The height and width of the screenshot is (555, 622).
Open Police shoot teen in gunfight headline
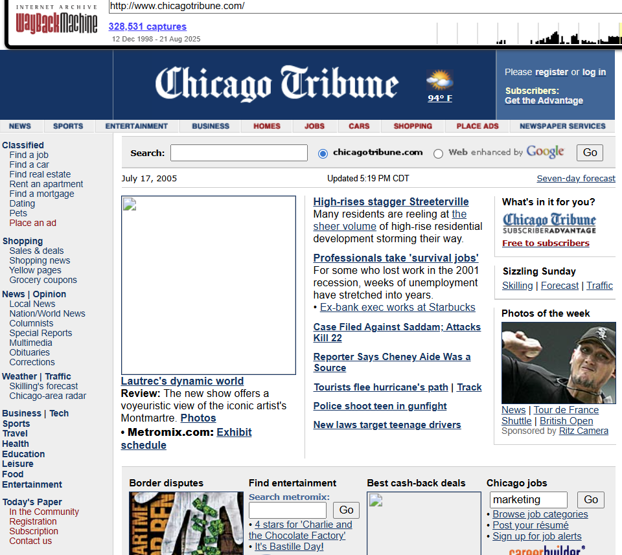380,406
